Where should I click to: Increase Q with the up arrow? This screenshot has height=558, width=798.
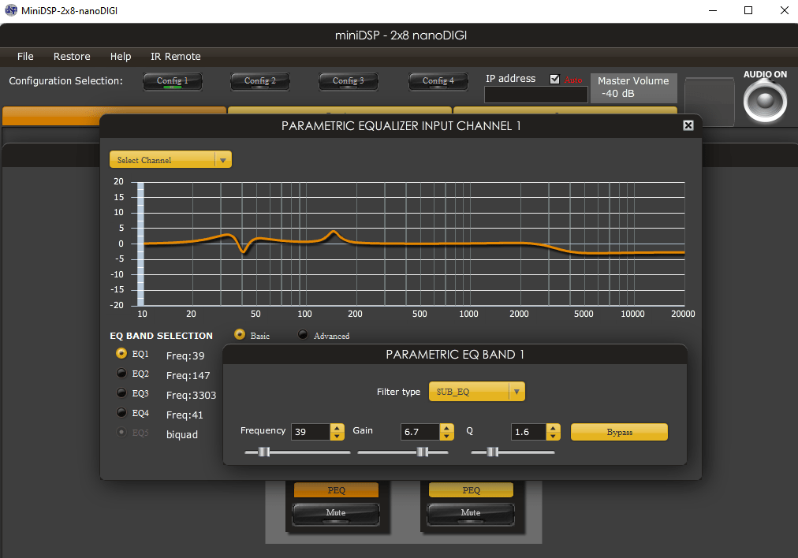[554, 428]
